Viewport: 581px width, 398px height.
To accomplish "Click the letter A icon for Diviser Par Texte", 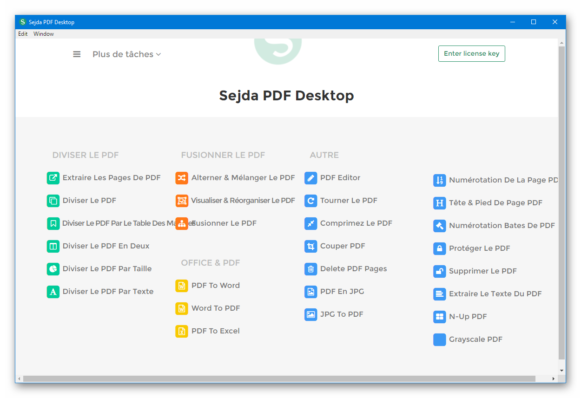I will click(x=53, y=292).
